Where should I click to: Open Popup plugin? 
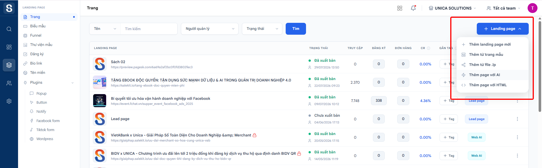pyautogui.click(x=41, y=93)
